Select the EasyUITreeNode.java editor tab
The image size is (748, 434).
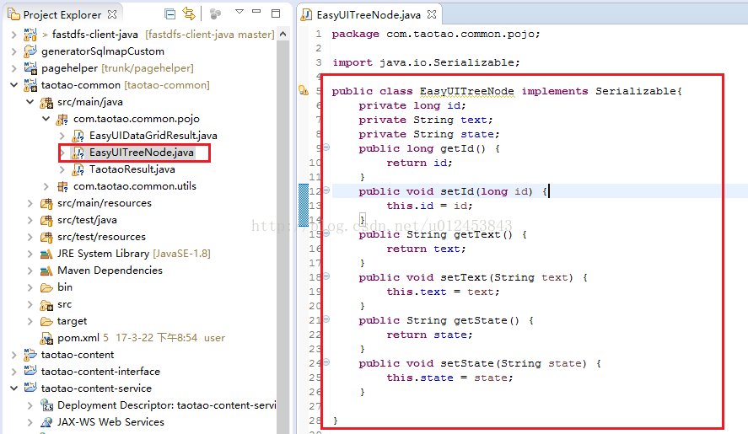[x=369, y=15]
